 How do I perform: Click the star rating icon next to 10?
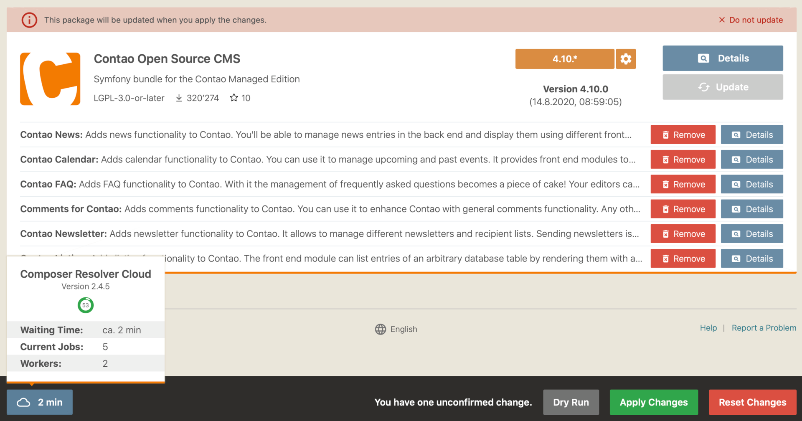click(x=234, y=98)
